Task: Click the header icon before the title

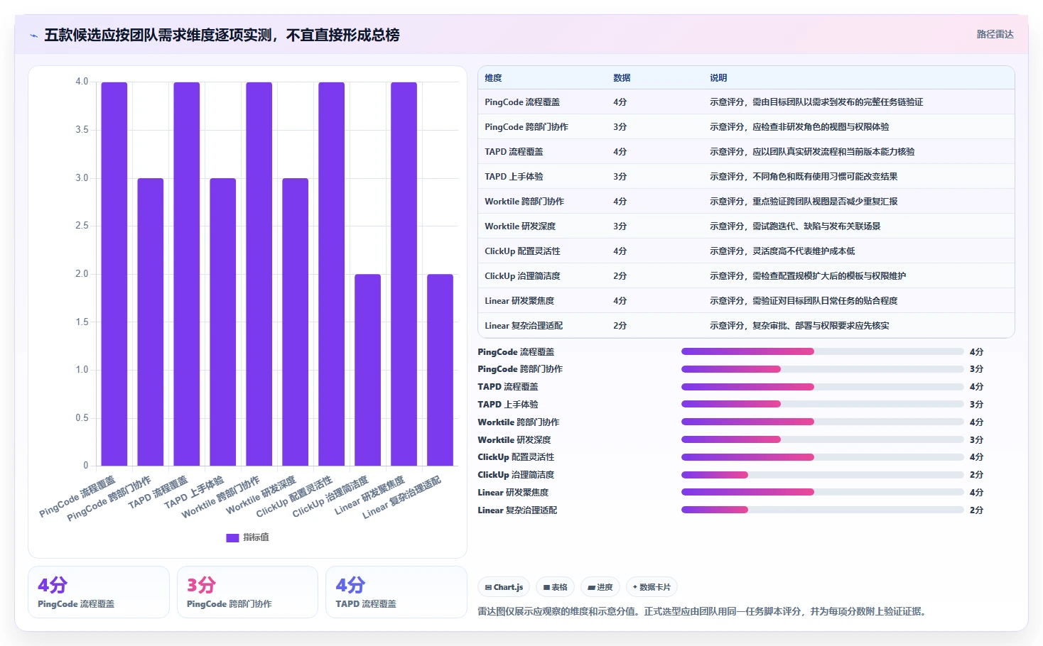Action: point(33,35)
